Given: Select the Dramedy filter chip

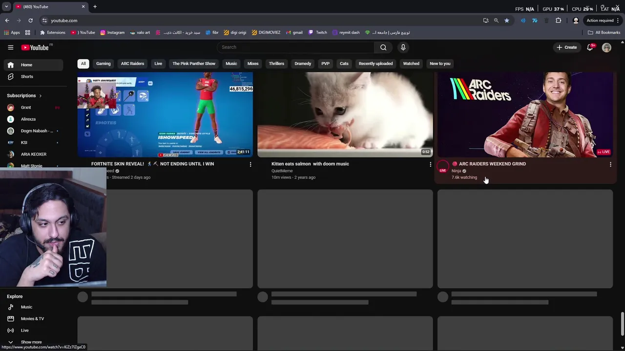Looking at the screenshot, I should pyautogui.click(x=303, y=63).
